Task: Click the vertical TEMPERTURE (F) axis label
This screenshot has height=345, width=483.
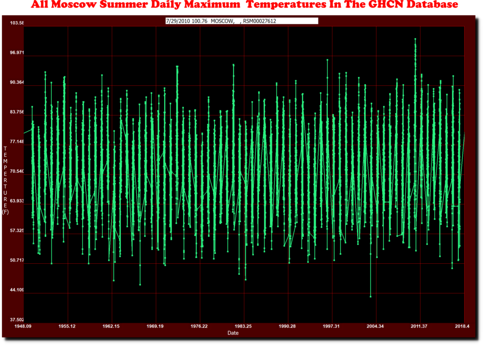Action: 5,180
